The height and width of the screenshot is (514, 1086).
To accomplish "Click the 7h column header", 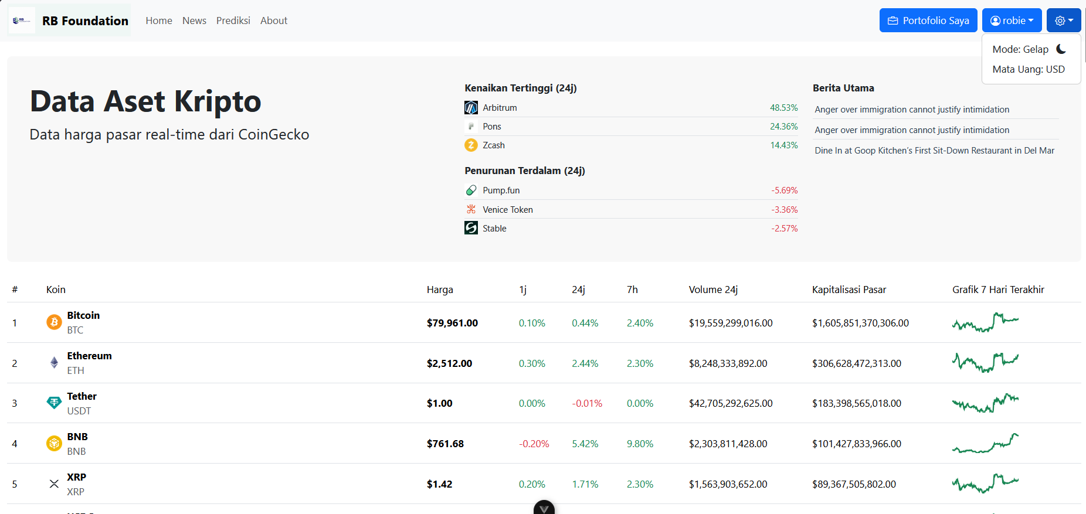I will coord(632,290).
